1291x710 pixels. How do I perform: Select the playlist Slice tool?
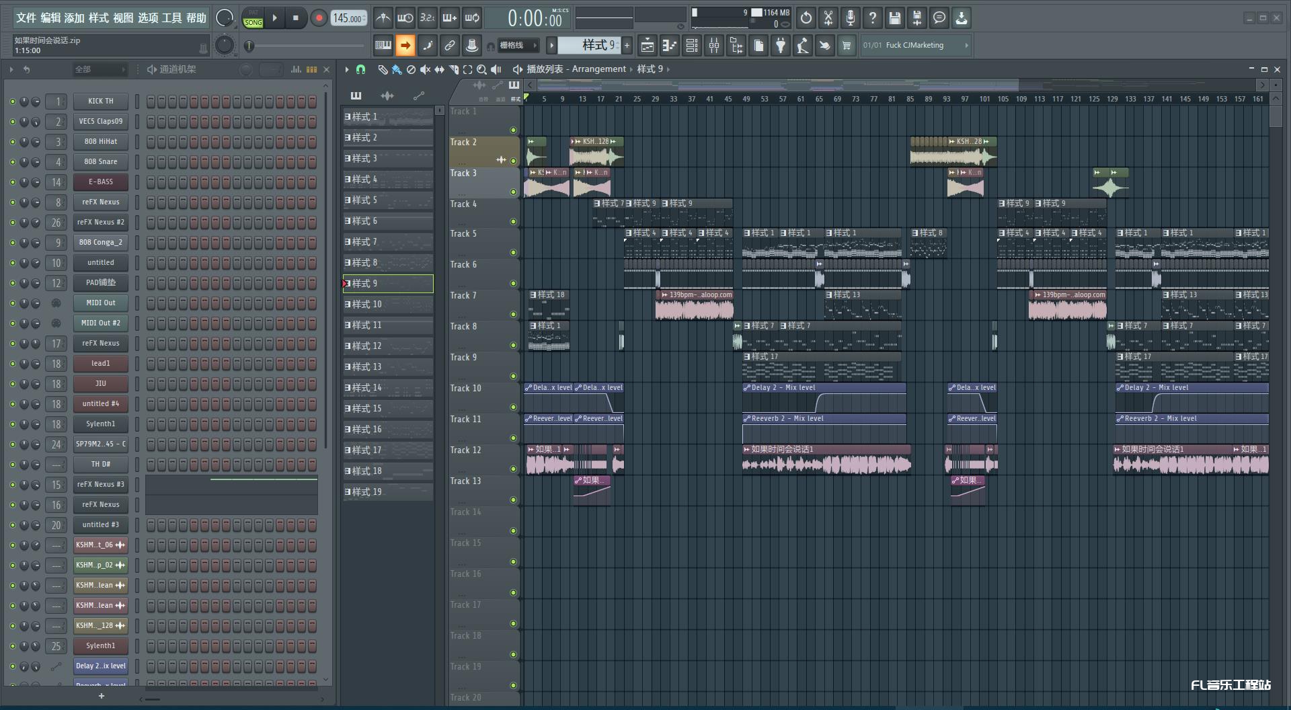pyautogui.click(x=453, y=69)
